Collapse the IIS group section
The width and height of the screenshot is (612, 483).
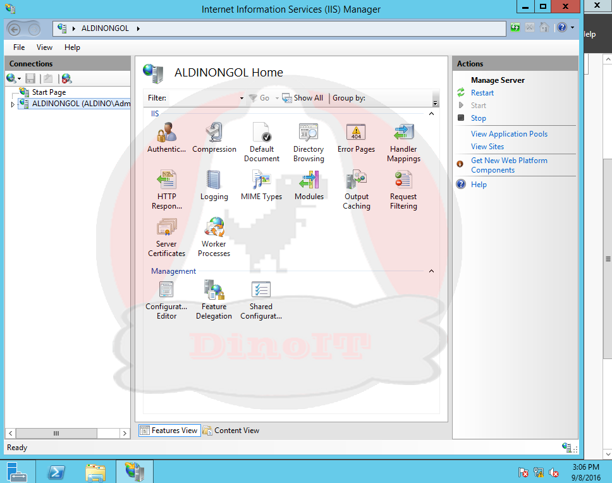point(431,114)
